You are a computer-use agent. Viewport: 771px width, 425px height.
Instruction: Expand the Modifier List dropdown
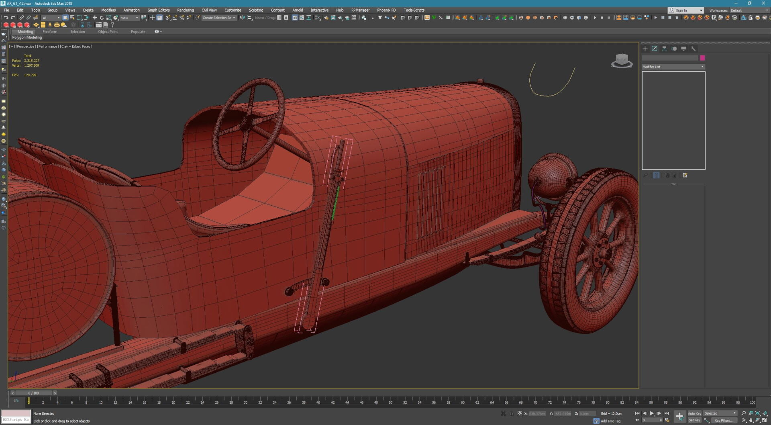pyautogui.click(x=673, y=67)
